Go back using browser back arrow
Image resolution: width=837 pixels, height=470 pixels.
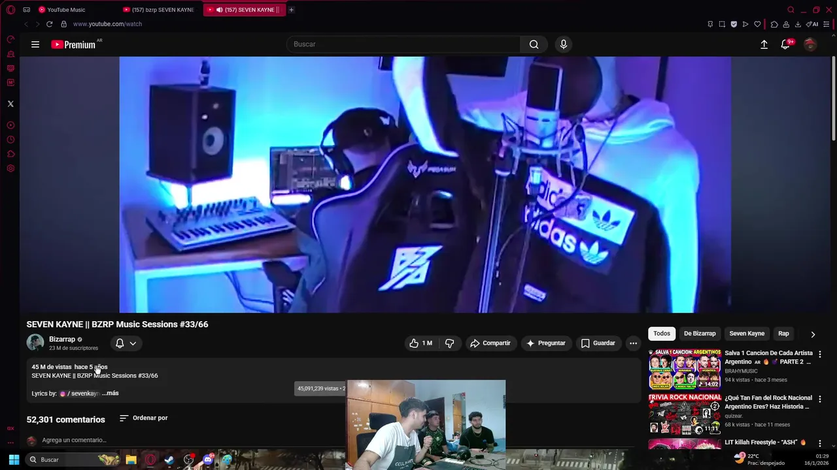point(26,24)
